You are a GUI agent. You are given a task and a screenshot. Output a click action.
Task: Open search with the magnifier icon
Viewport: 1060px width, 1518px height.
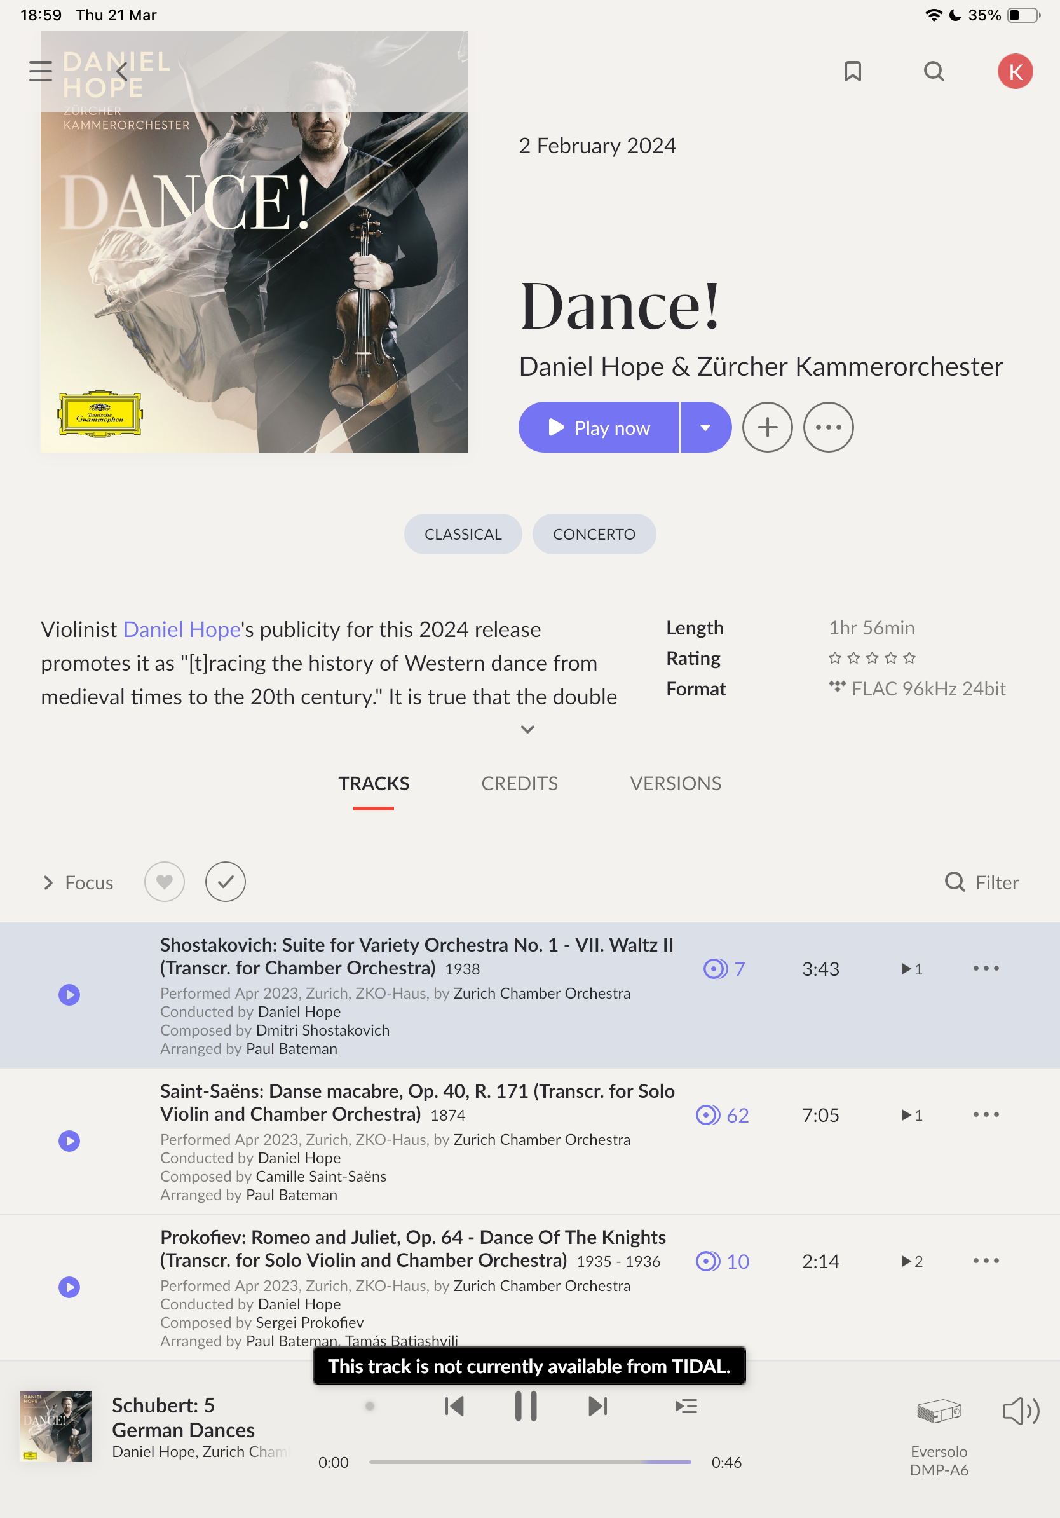tap(934, 71)
